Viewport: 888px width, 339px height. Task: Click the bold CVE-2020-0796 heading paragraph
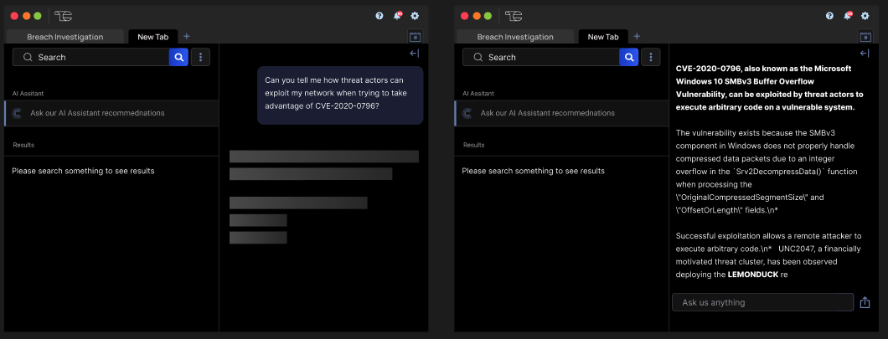[770, 88]
